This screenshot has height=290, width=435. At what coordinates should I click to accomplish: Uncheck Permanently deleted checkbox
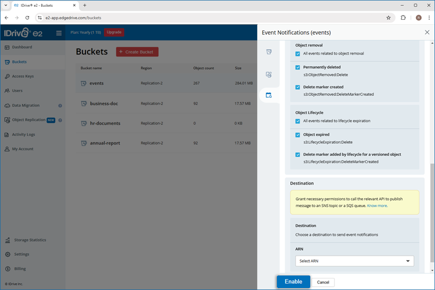[298, 67]
